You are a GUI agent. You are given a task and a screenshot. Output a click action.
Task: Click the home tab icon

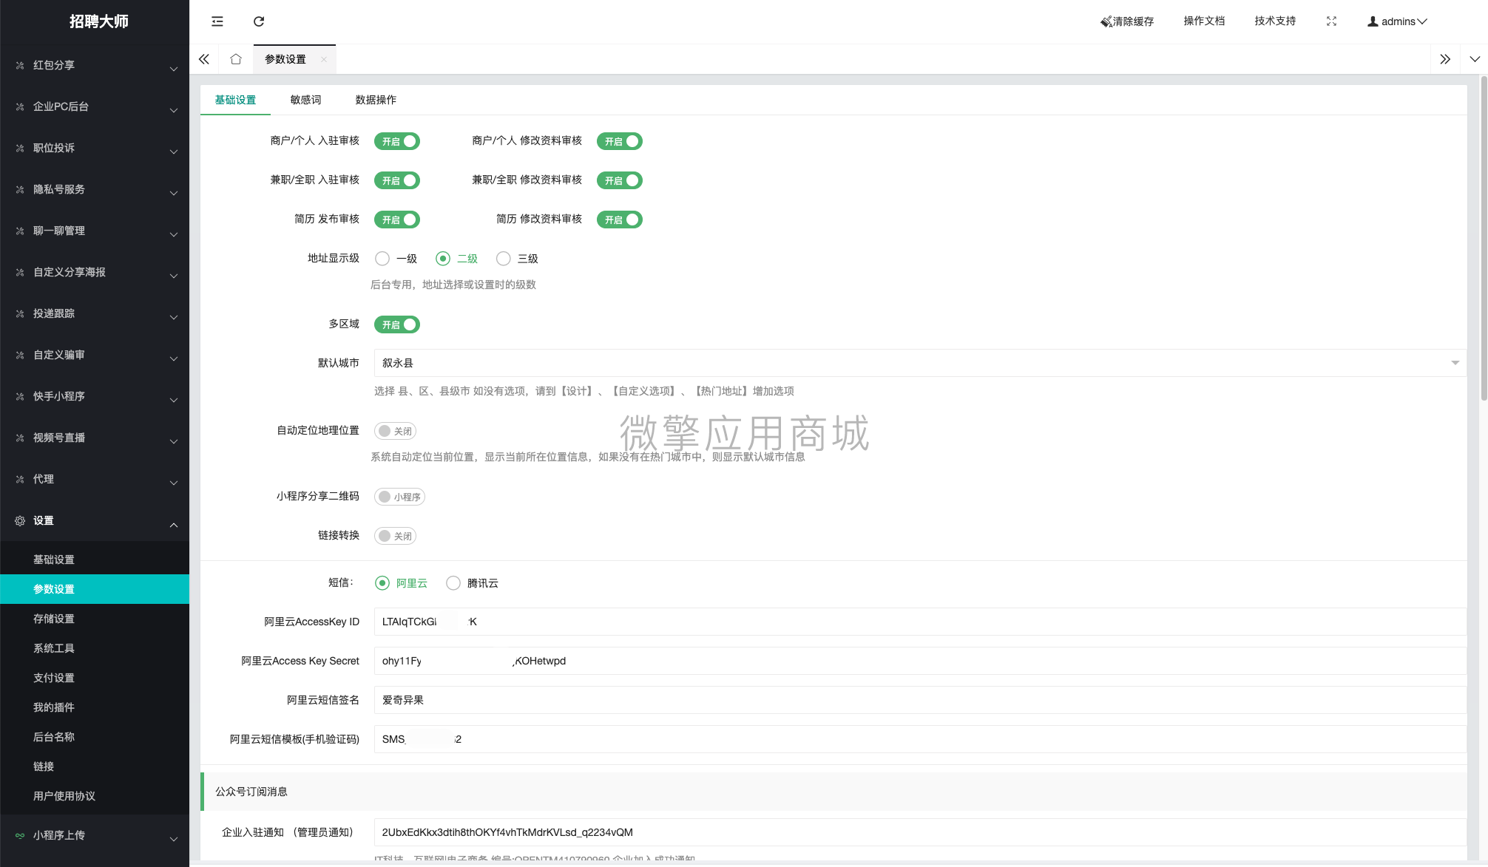coord(236,59)
